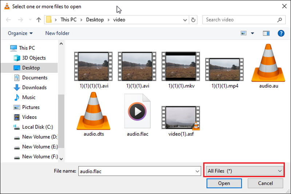Select Local Disk (C:) in sidebar

click(x=37, y=127)
